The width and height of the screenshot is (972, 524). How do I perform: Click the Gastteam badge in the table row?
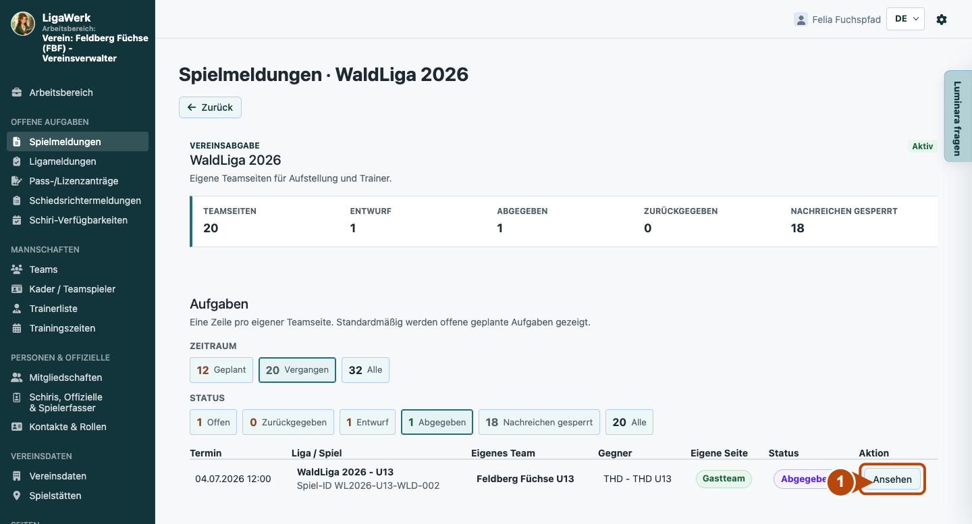[x=724, y=478]
